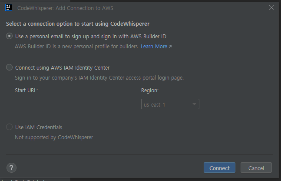Click the IAM Identity Center portal description text

[x=99, y=78]
